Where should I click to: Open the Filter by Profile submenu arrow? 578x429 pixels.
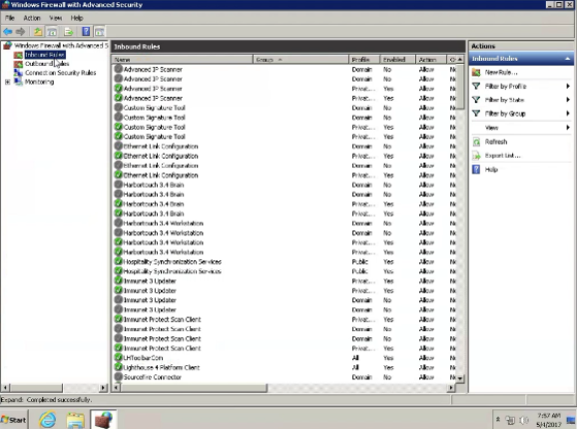(x=568, y=86)
